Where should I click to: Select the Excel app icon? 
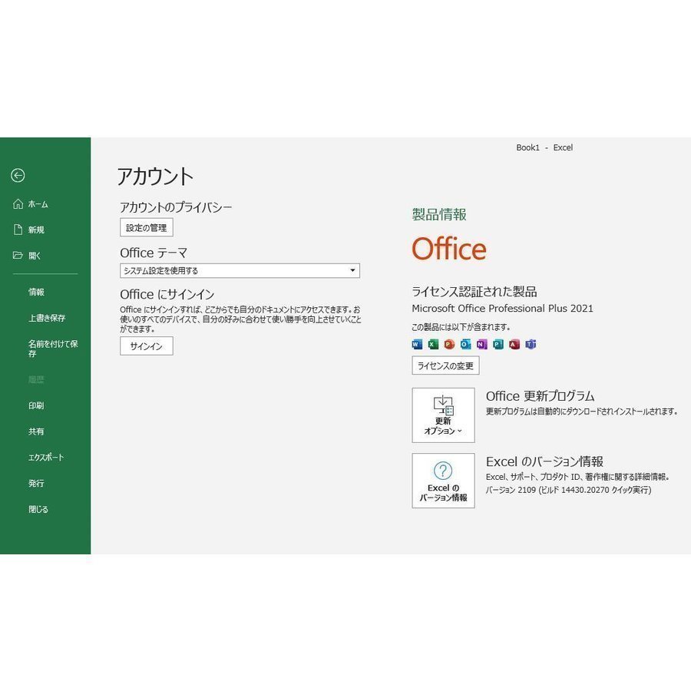(x=433, y=345)
